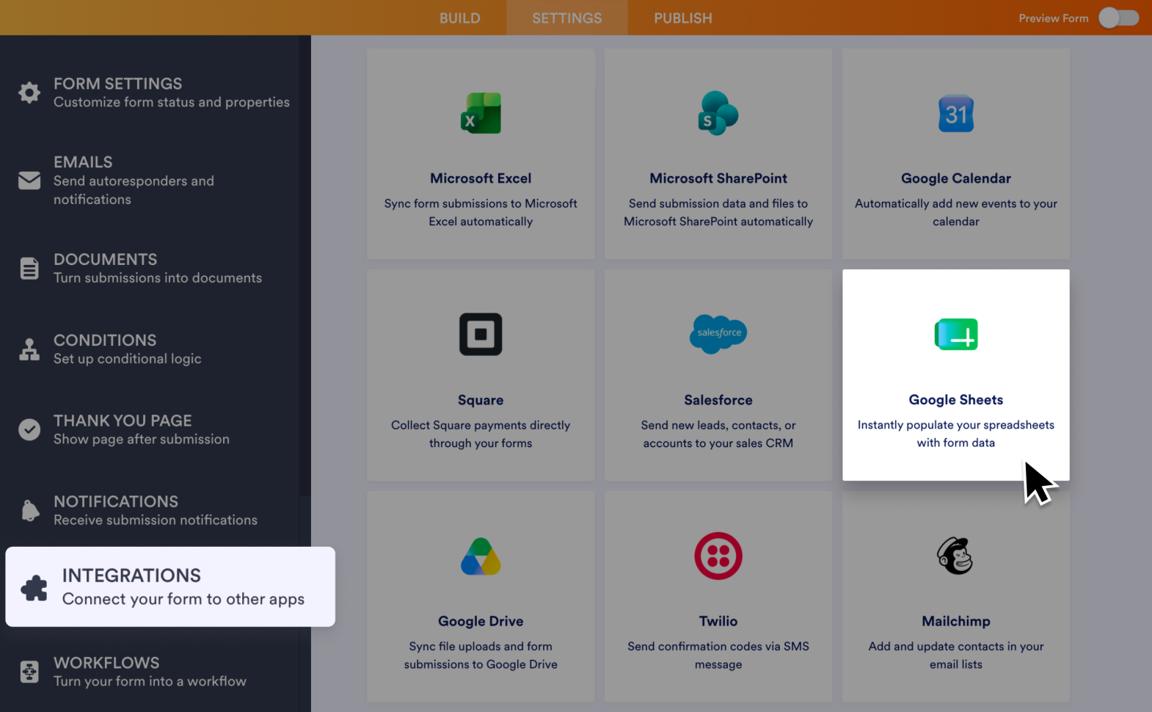Click 'Add and update contacts in your email lists'
This screenshot has height=712, width=1152.
coord(956,655)
